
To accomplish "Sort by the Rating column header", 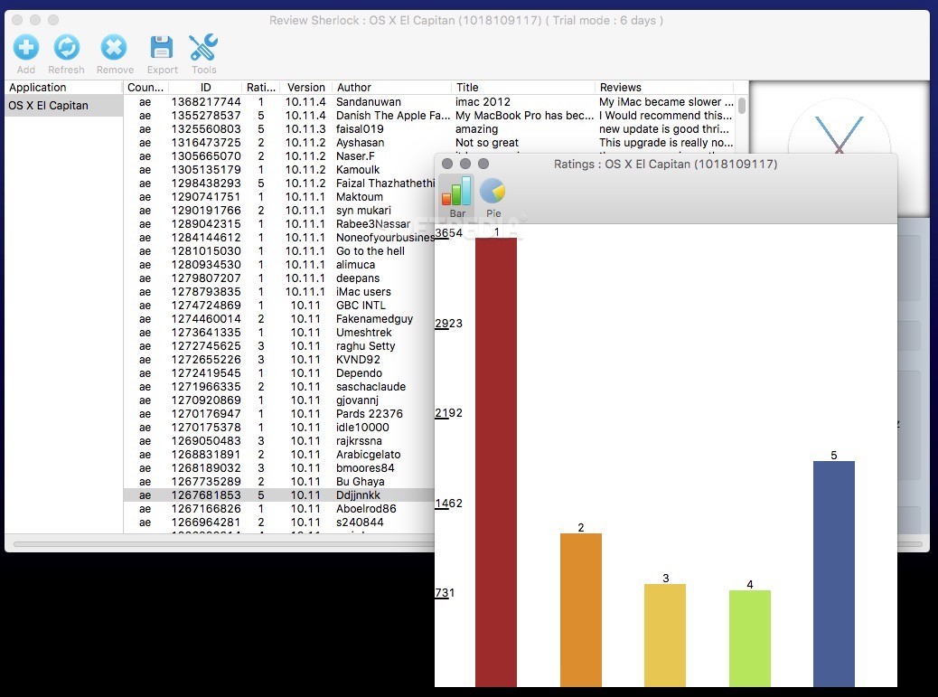I will (x=261, y=88).
